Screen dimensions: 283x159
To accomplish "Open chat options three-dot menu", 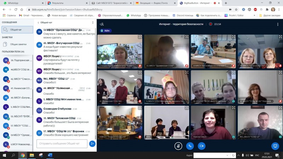I will tap(93, 22).
